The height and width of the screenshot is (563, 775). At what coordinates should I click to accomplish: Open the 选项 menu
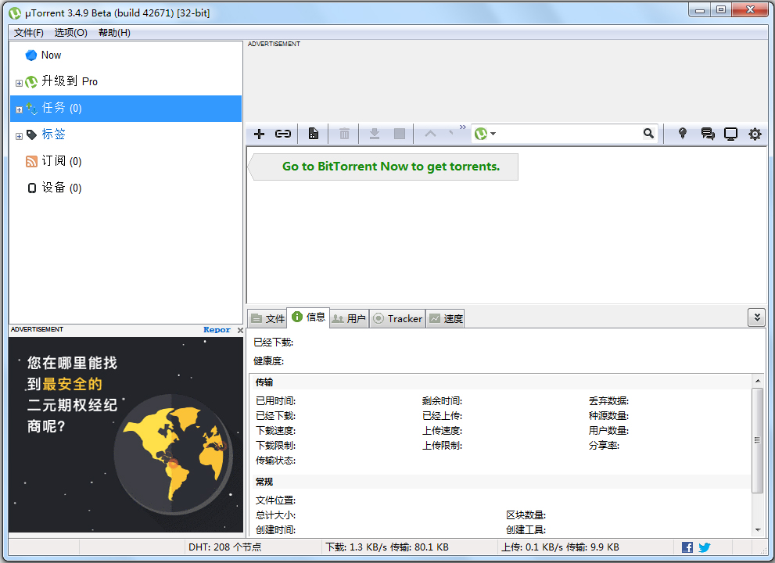(x=70, y=33)
